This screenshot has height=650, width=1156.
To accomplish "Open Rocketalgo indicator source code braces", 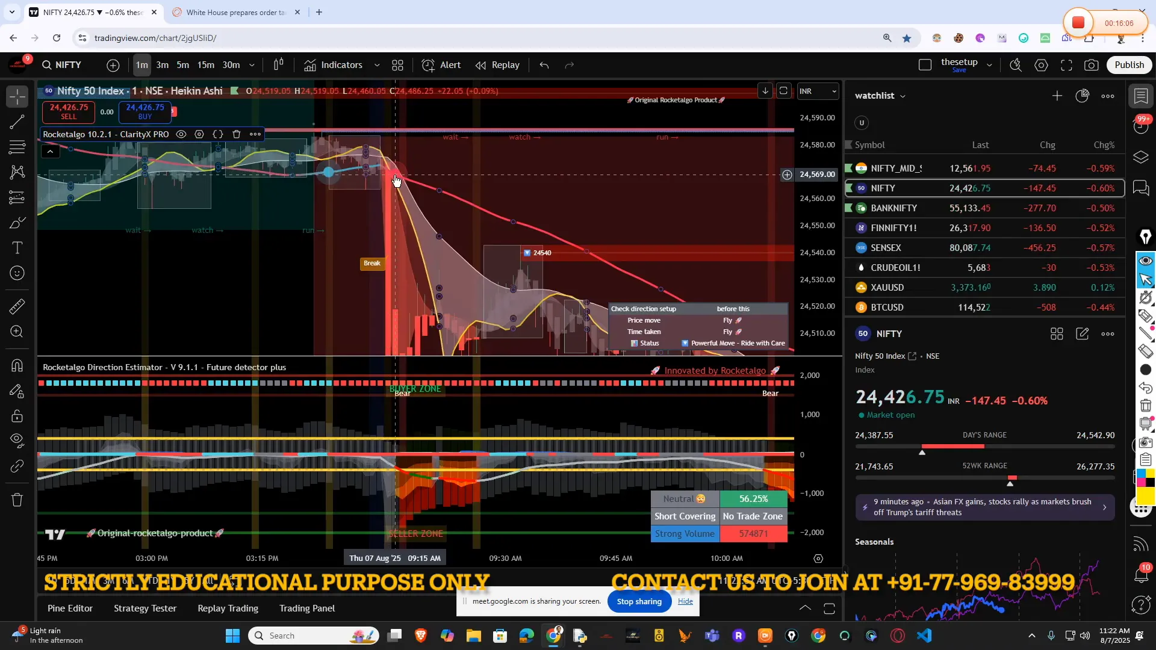I will point(218,134).
